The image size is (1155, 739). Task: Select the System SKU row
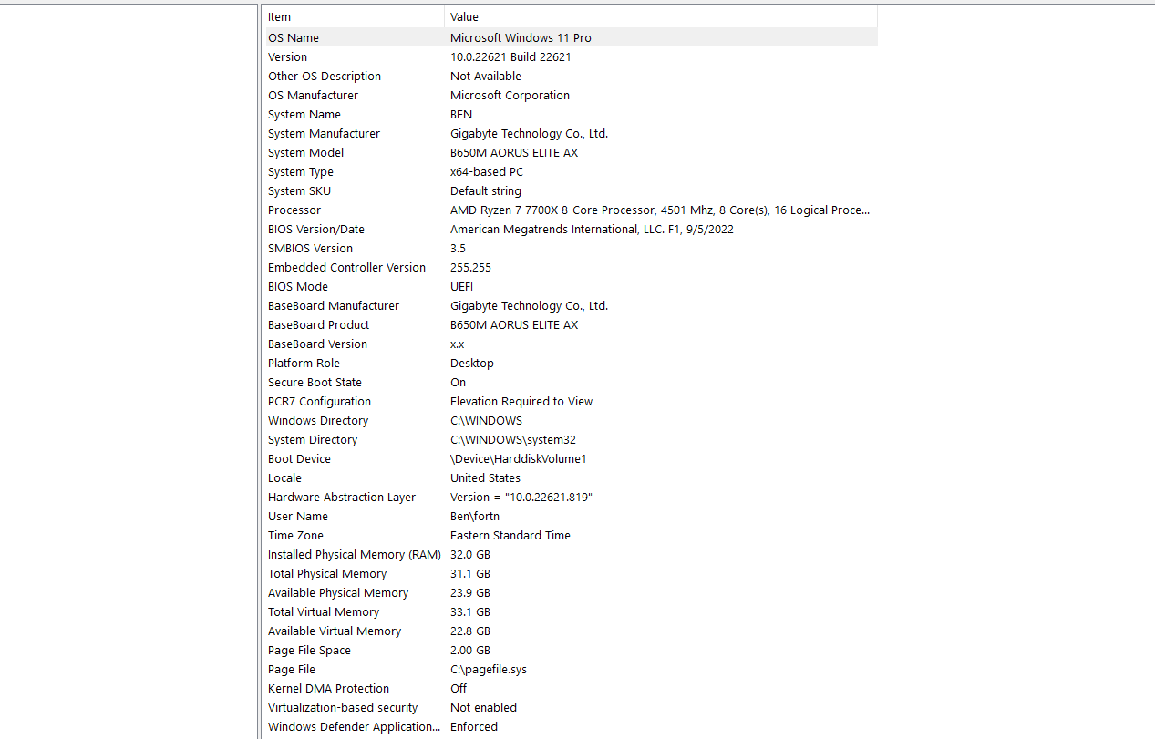571,190
